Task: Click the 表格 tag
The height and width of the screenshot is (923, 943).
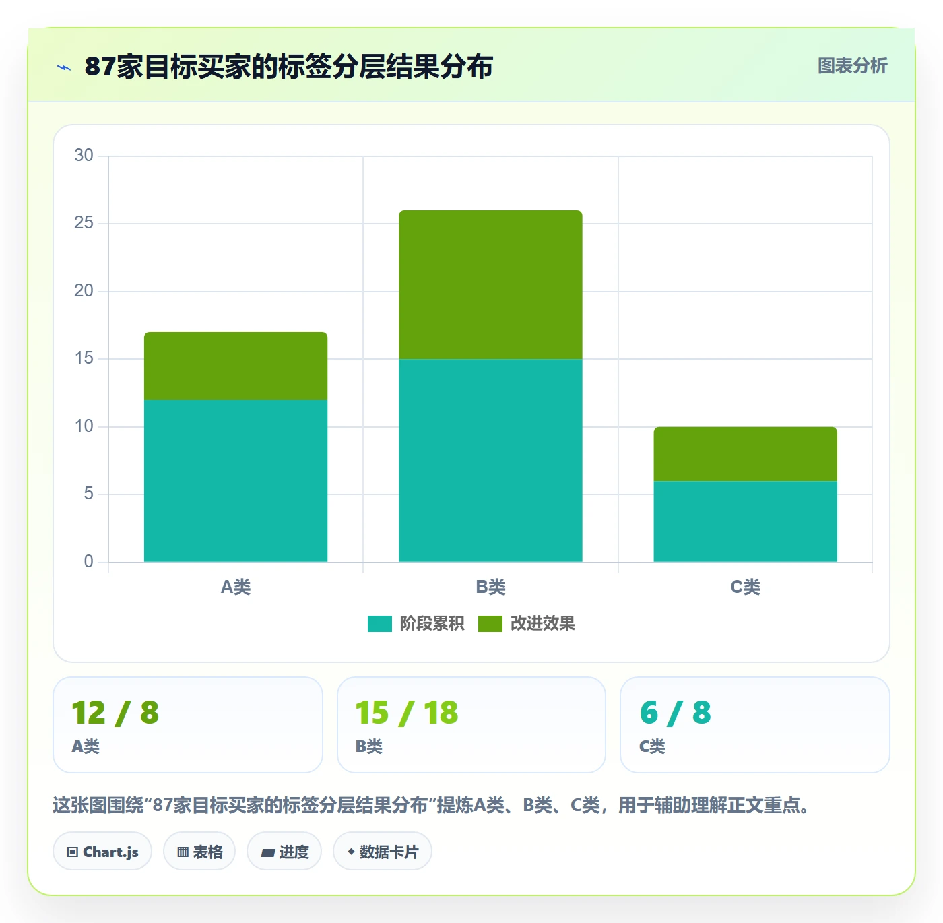Action: coord(199,852)
